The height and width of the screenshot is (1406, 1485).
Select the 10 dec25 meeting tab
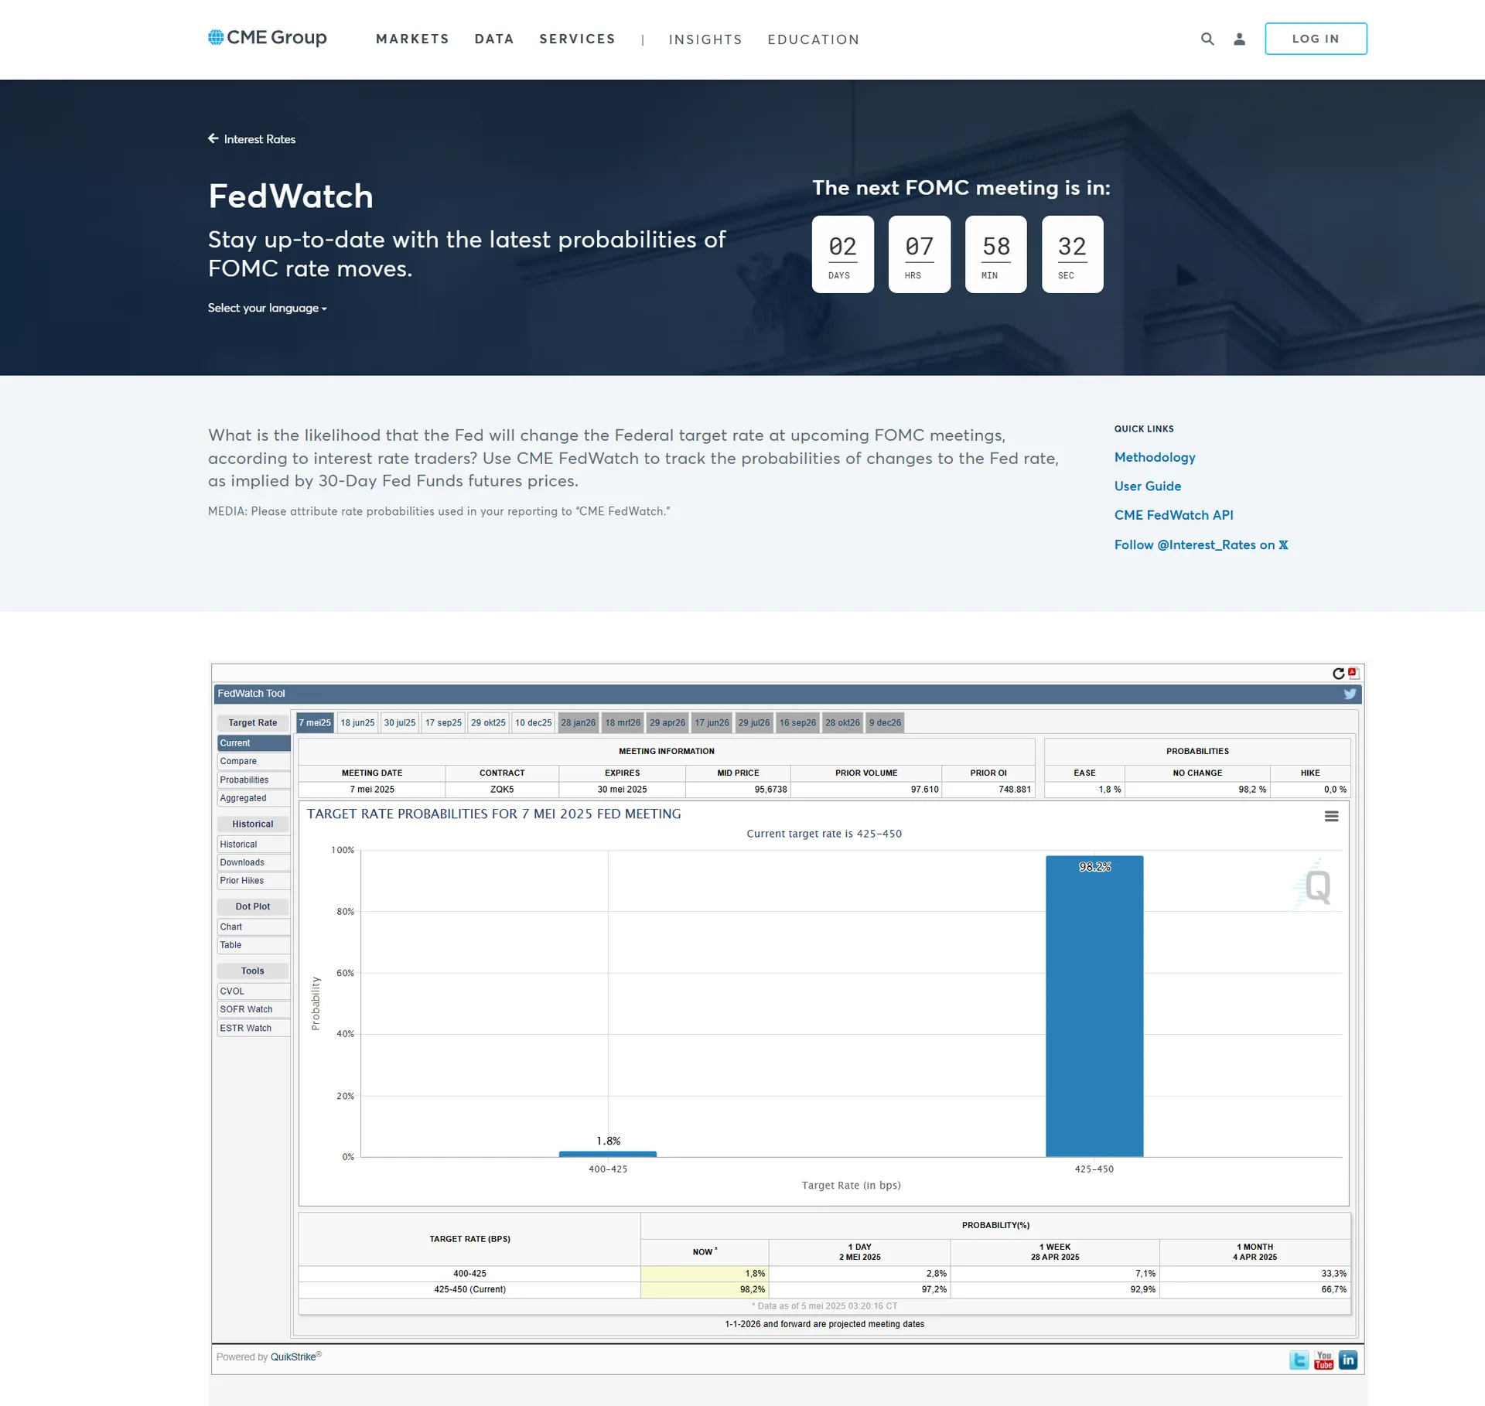pyautogui.click(x=534, y=723)
